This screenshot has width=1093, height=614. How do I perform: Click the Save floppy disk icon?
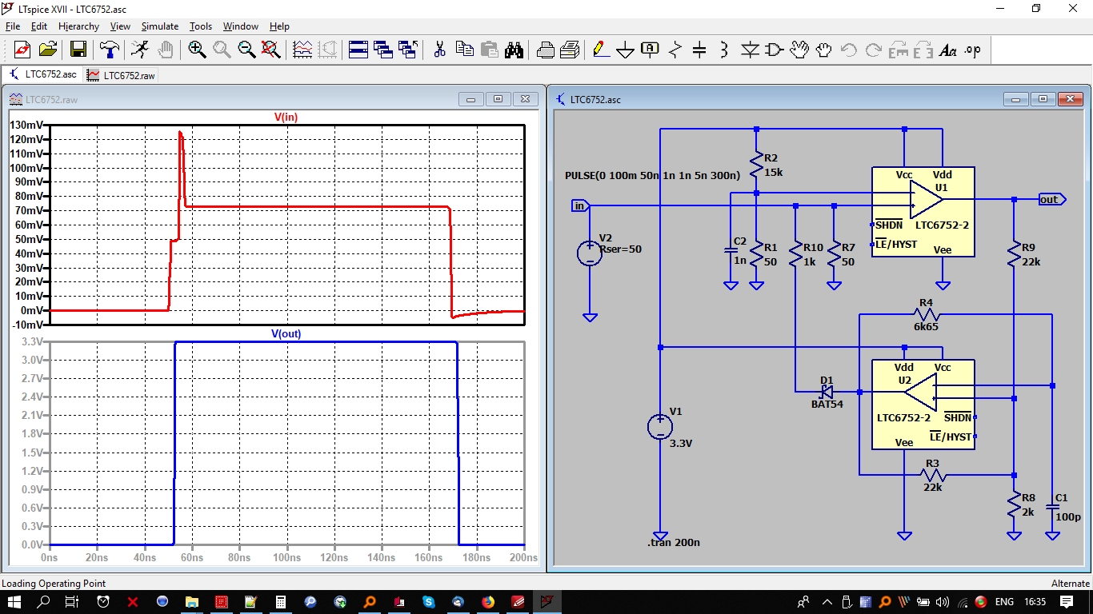coord(78,50)
